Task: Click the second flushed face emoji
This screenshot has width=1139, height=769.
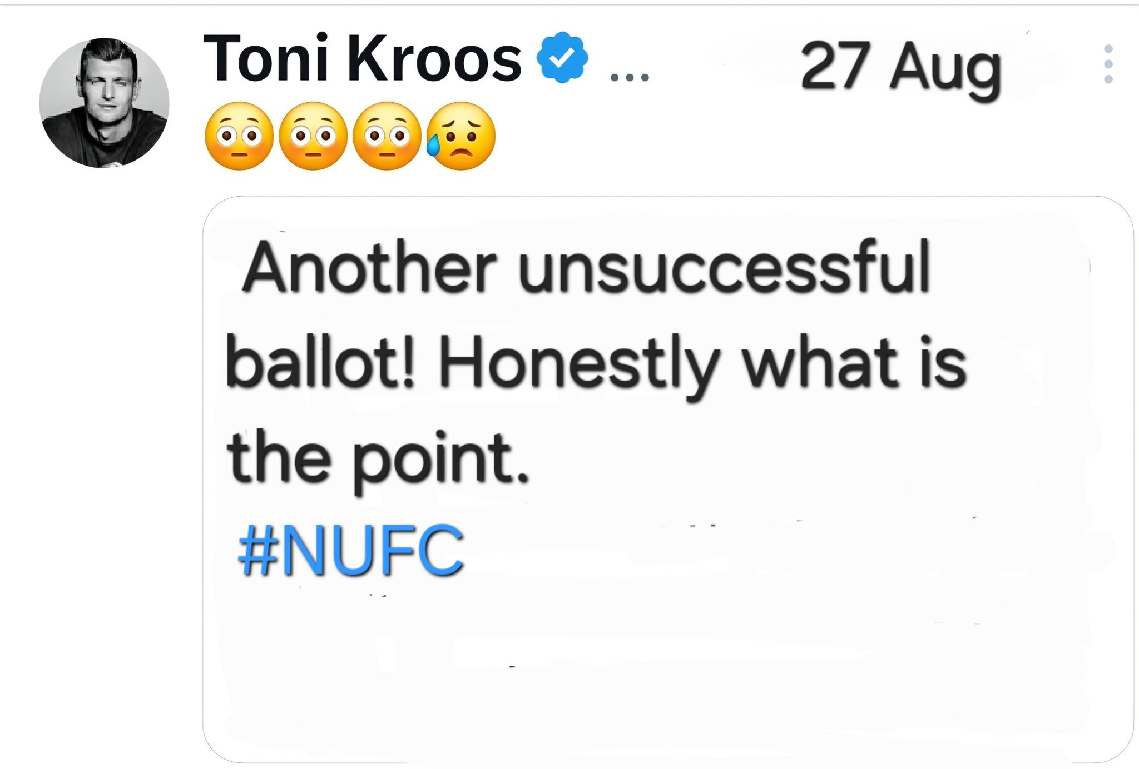Action: pyautogui.click(x=313, y=136)
